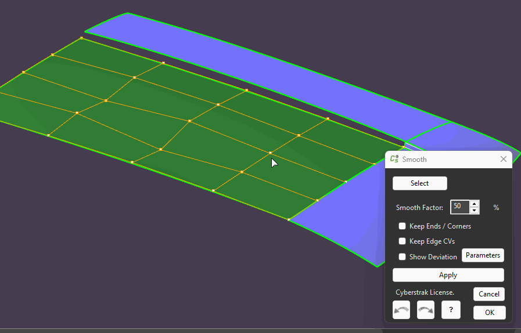The image size is (521, 333).
Task: Click the undo arrow icon
Action: click(x=401, y=310)
